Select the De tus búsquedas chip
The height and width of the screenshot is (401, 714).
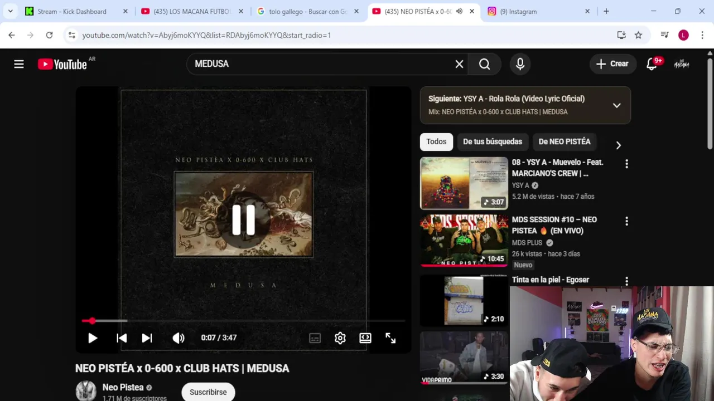493,141
